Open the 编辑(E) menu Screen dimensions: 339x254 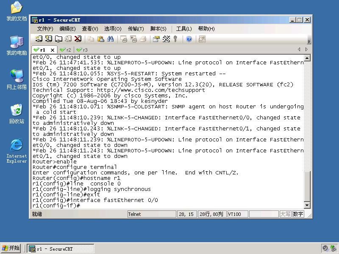pyautogui.click(x=67, y=29)
